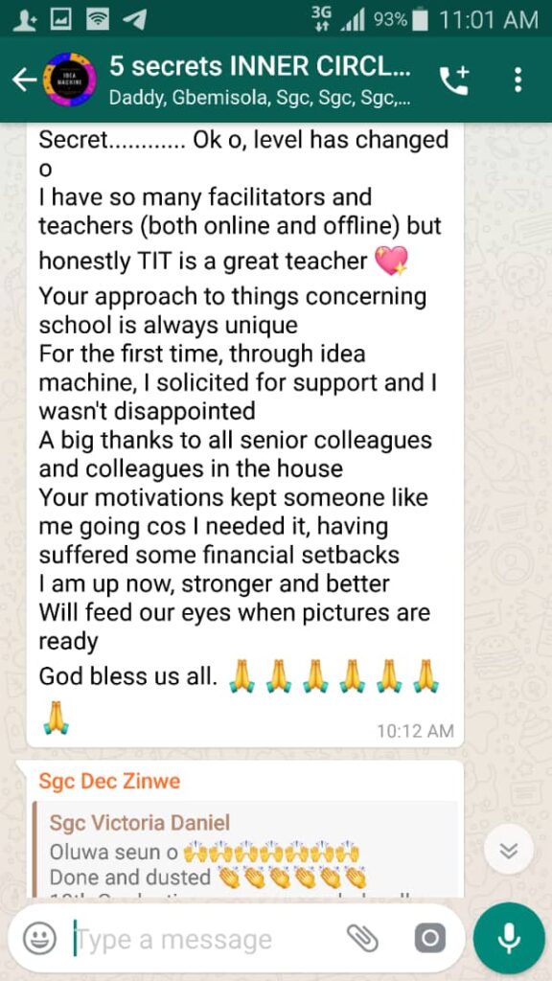552x981 pixels.
Task: Open group info via 5 secrets INNER CIRCLE title
Action: pyautogui.click(x=260, y=66)
